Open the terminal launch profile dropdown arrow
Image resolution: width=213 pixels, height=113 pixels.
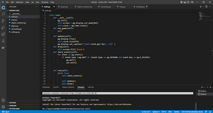204,87
